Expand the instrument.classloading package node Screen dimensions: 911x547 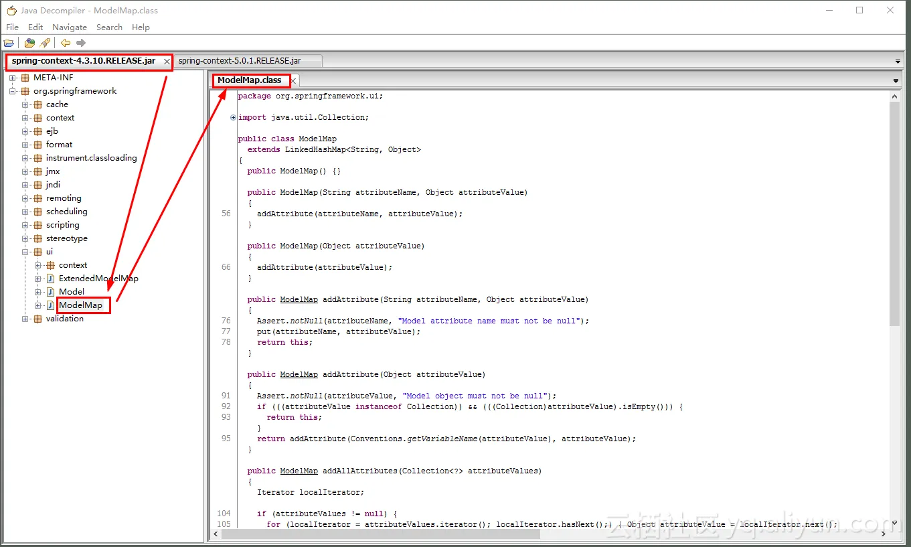[x=25, y=158]
